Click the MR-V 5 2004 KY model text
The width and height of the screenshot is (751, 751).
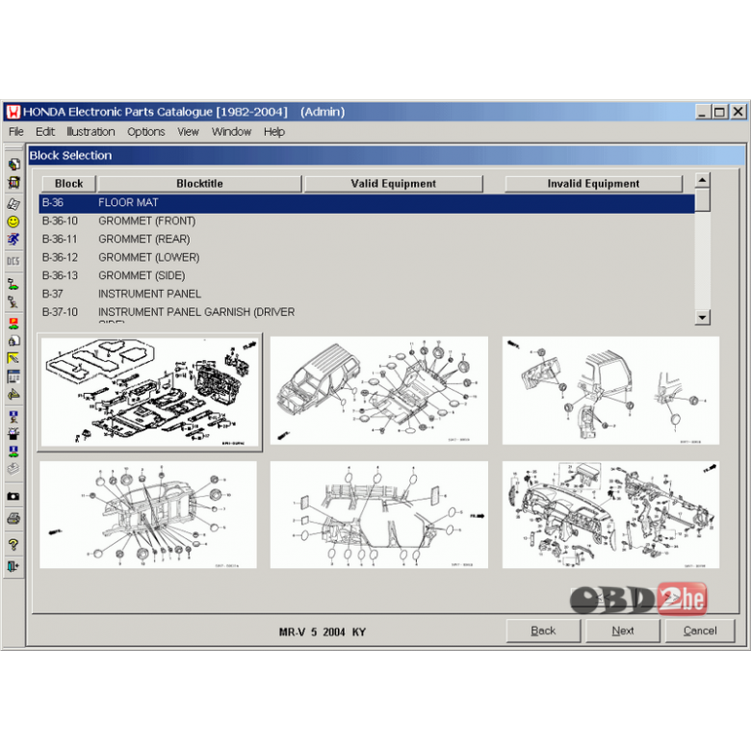tap(323, 633)
